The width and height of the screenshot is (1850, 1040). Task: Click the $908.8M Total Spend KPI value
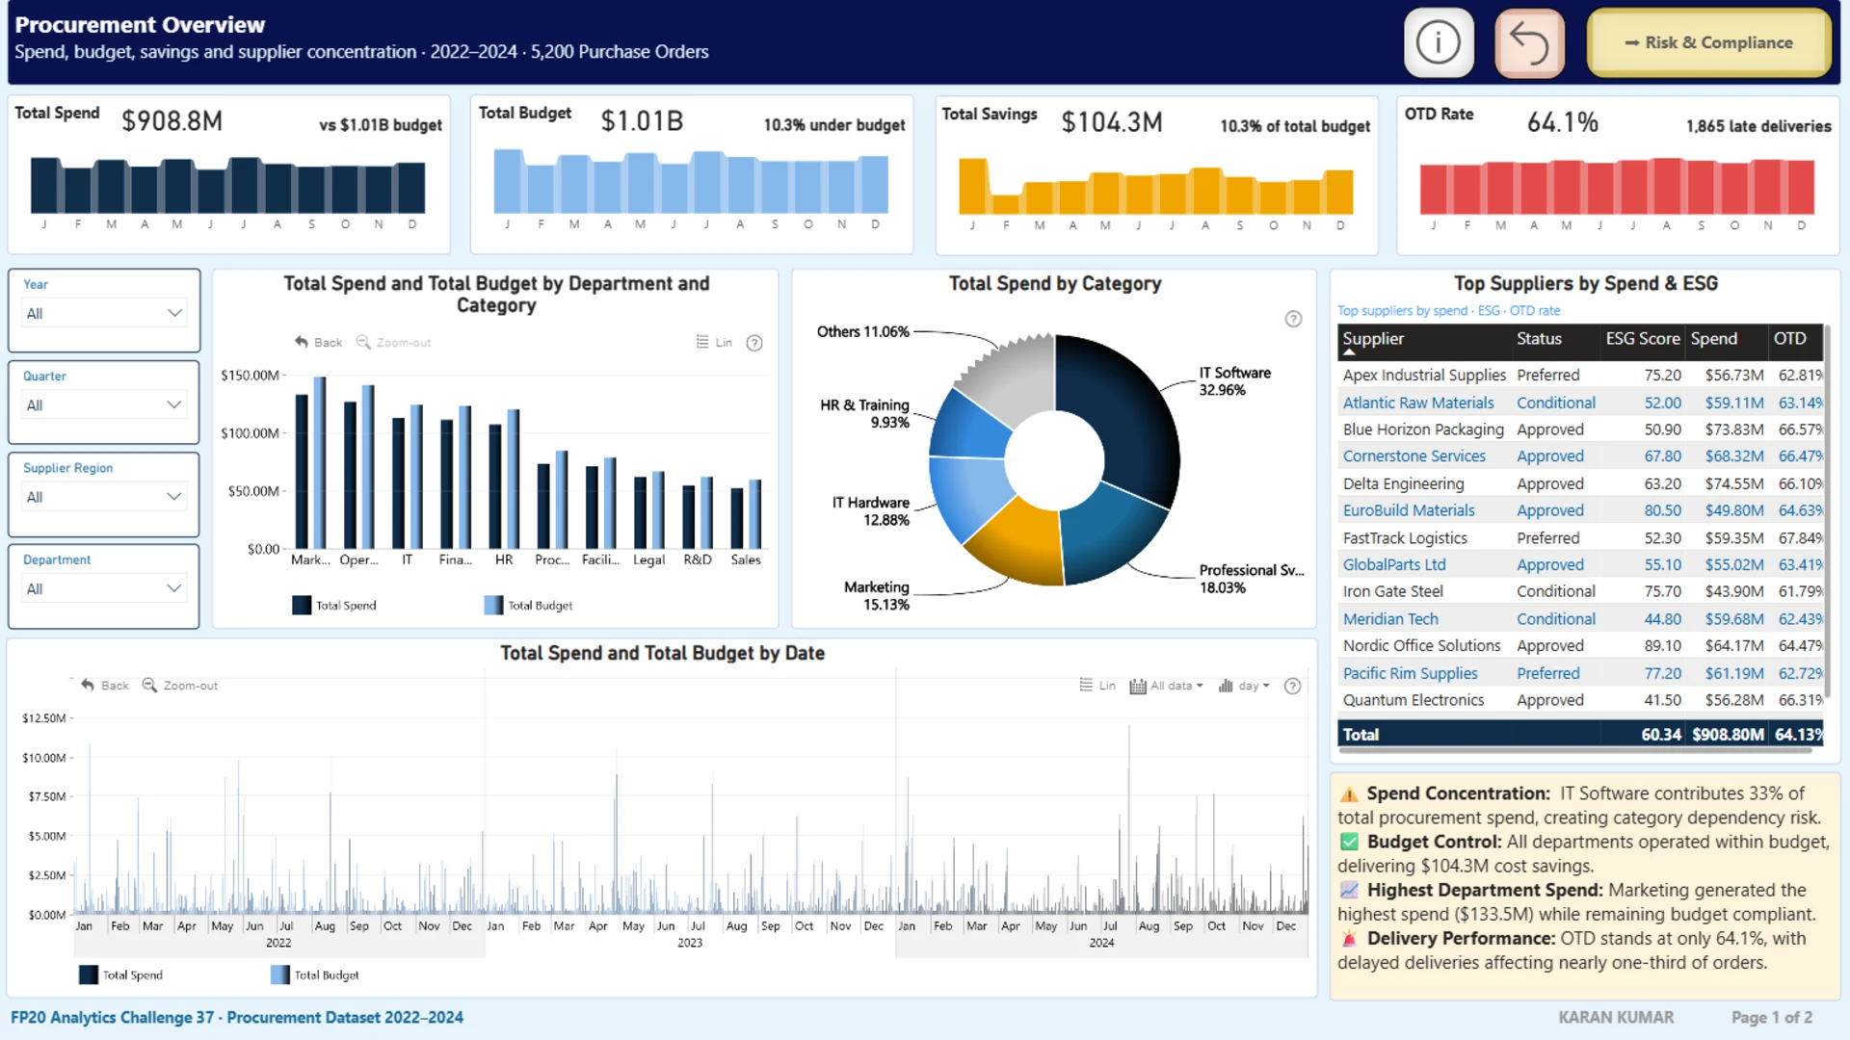[172, 121]
